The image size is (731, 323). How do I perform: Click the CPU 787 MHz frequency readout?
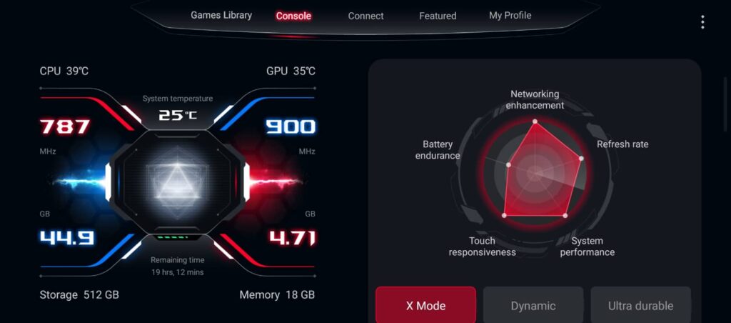point(65,127)
